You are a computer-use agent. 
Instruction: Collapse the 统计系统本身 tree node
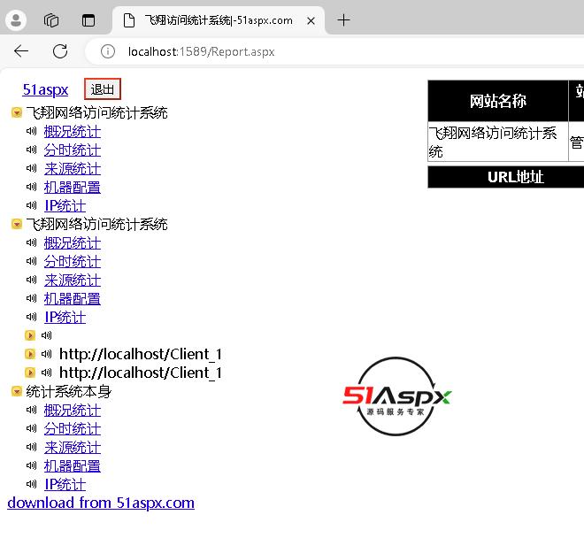17,391
